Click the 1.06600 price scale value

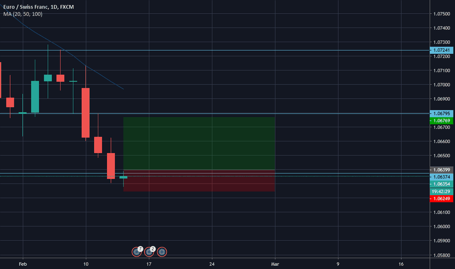click(x=442, y=142)
